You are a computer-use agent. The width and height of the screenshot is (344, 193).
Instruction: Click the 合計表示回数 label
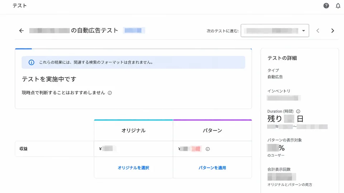(x=279, y=169)
